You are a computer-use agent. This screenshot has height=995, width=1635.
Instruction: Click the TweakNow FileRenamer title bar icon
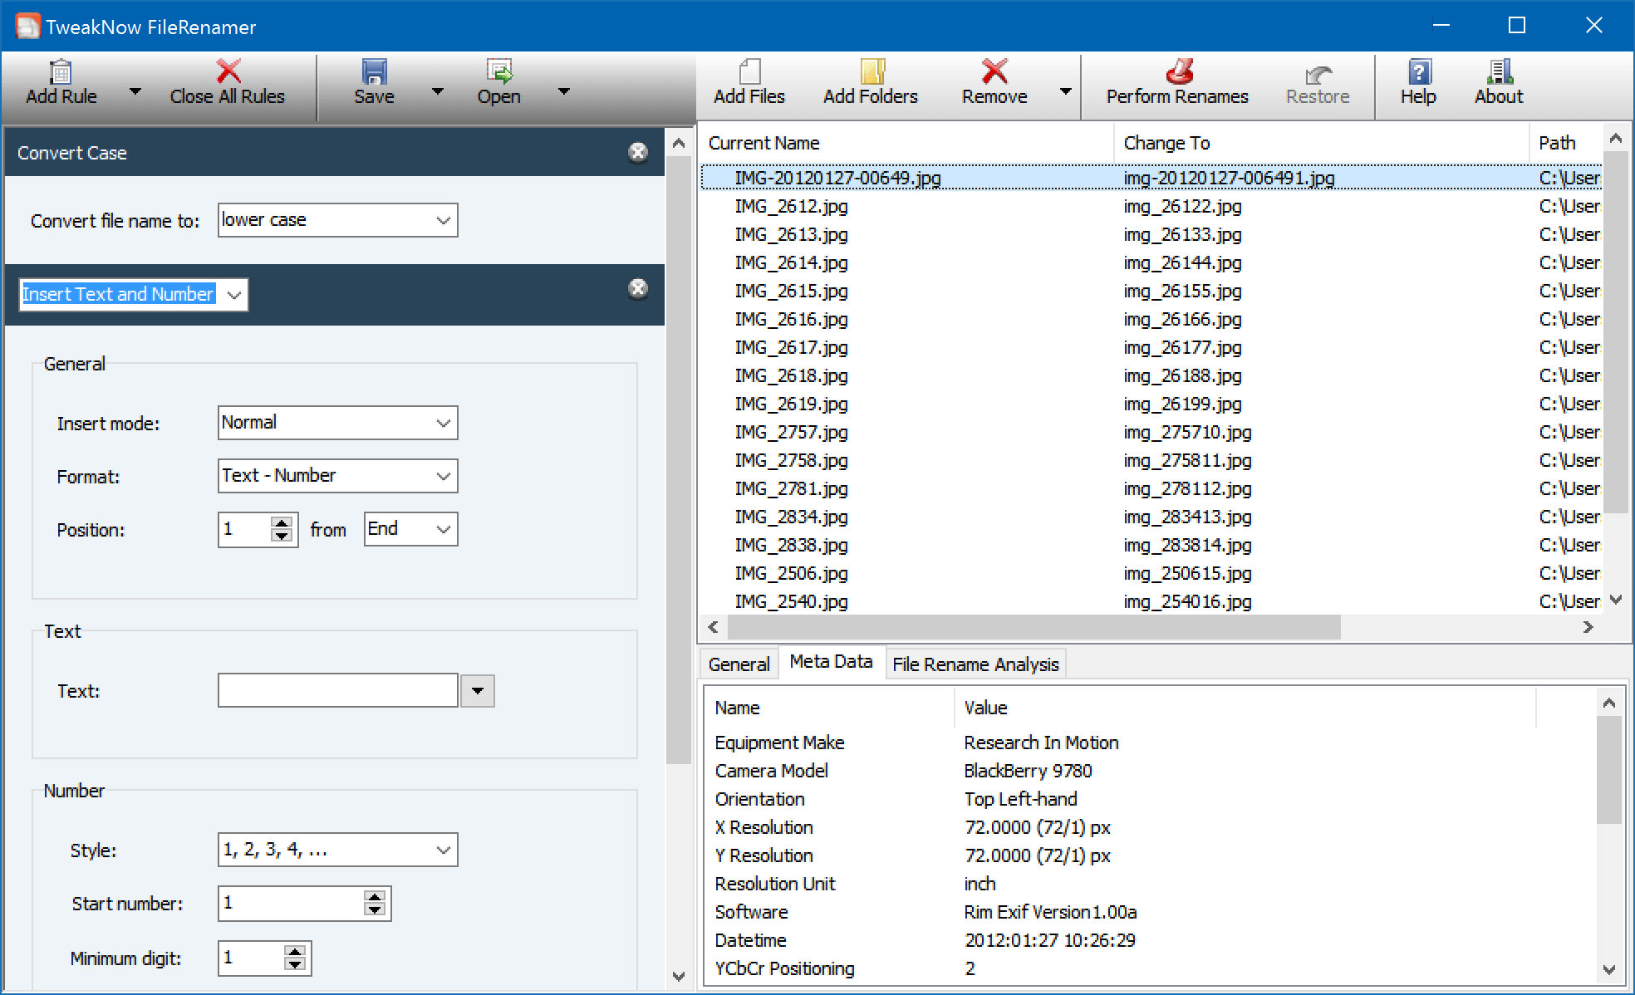(x=27, y=26)
